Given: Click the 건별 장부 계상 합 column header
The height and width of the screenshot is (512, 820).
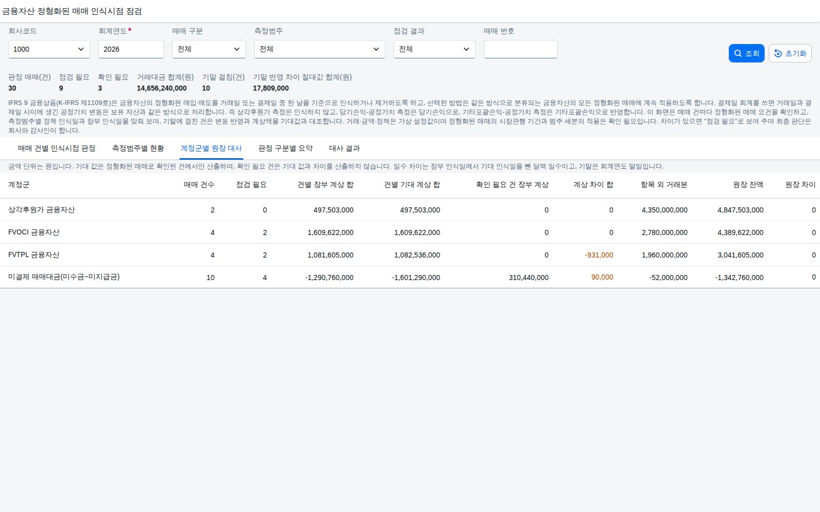Looking at the screenshot, I should [325, 185].
